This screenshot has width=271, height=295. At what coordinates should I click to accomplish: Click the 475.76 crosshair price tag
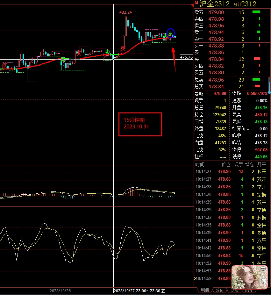(186, 57)
